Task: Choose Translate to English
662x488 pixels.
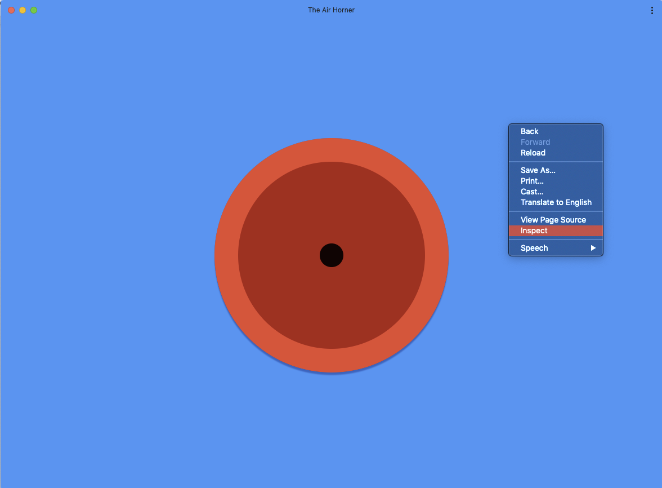Action: point(556,202)
